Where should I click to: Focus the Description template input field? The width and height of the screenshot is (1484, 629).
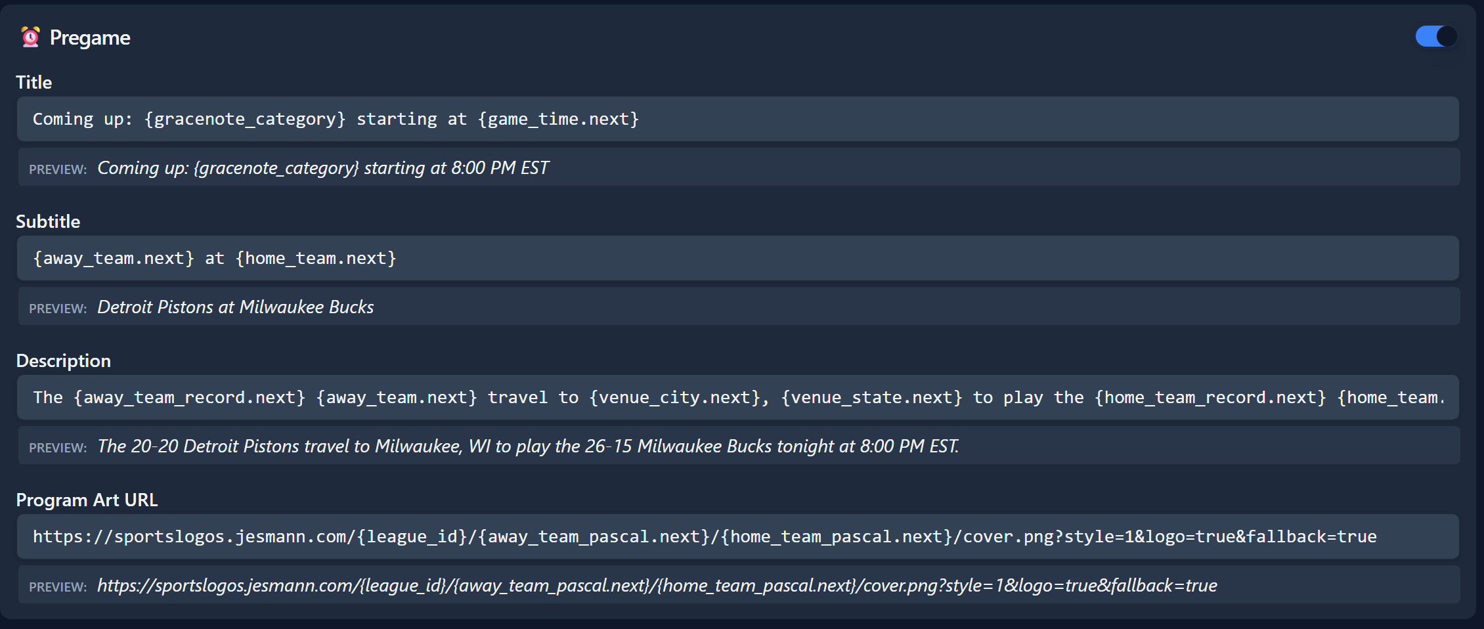[x=737, y=397]
